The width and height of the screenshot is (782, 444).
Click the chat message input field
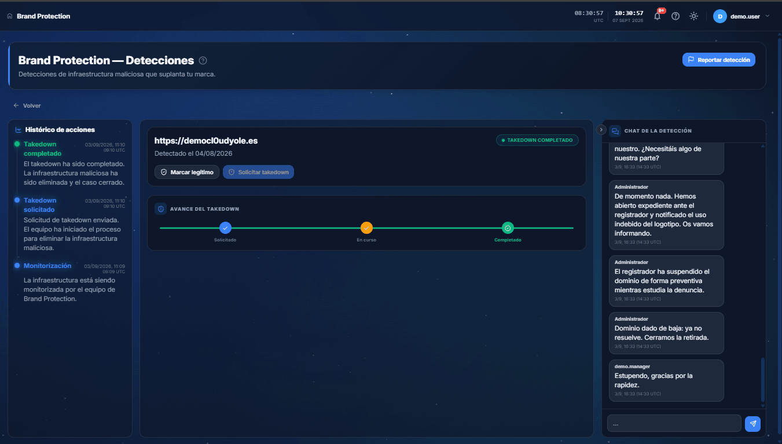tap(674, 423)
